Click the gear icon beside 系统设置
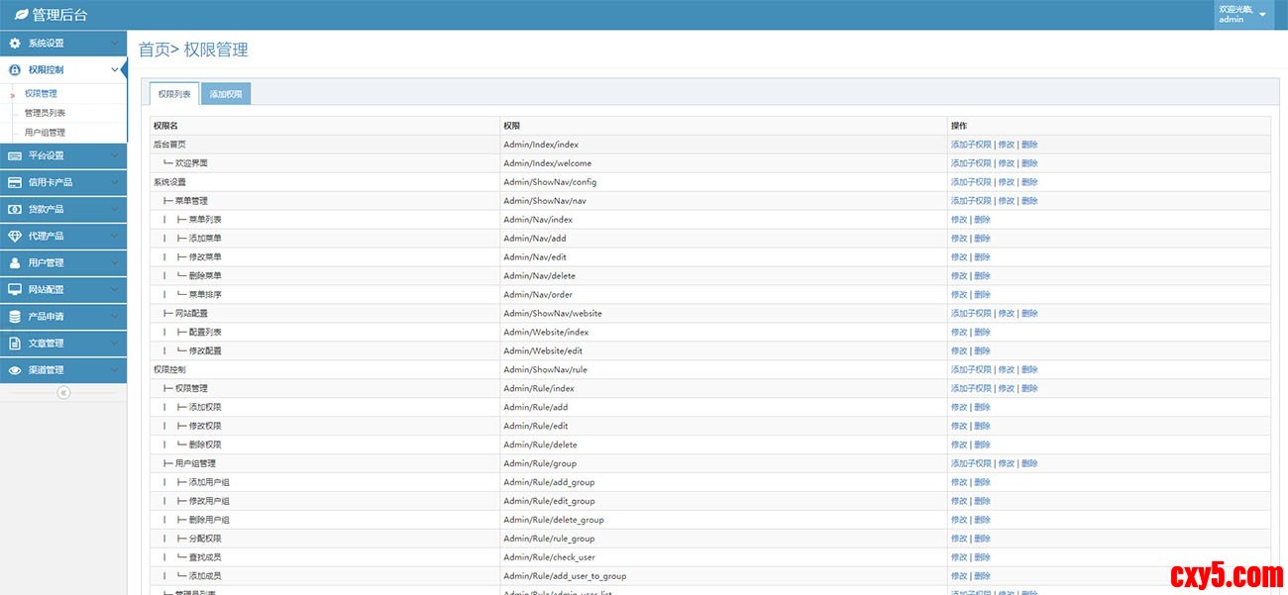This screenshot has width=1288, height=595. [15, 44]
